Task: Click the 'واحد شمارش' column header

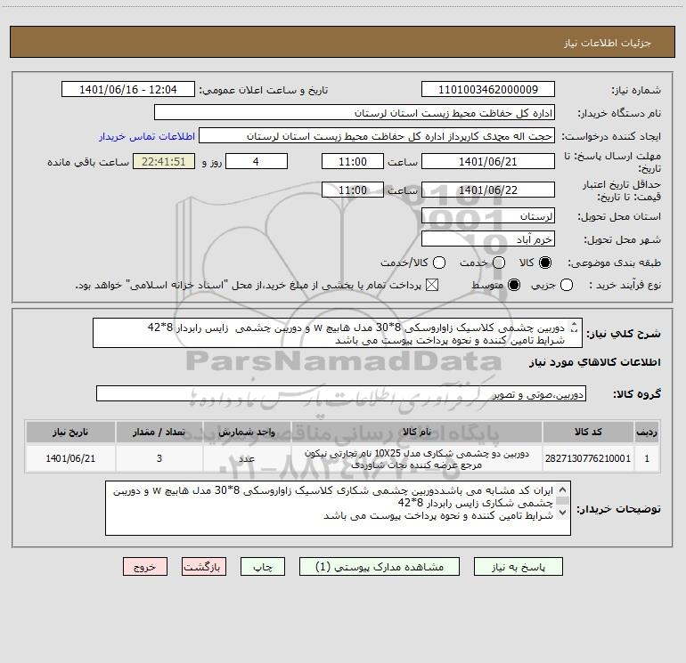Action: [247, 432]
